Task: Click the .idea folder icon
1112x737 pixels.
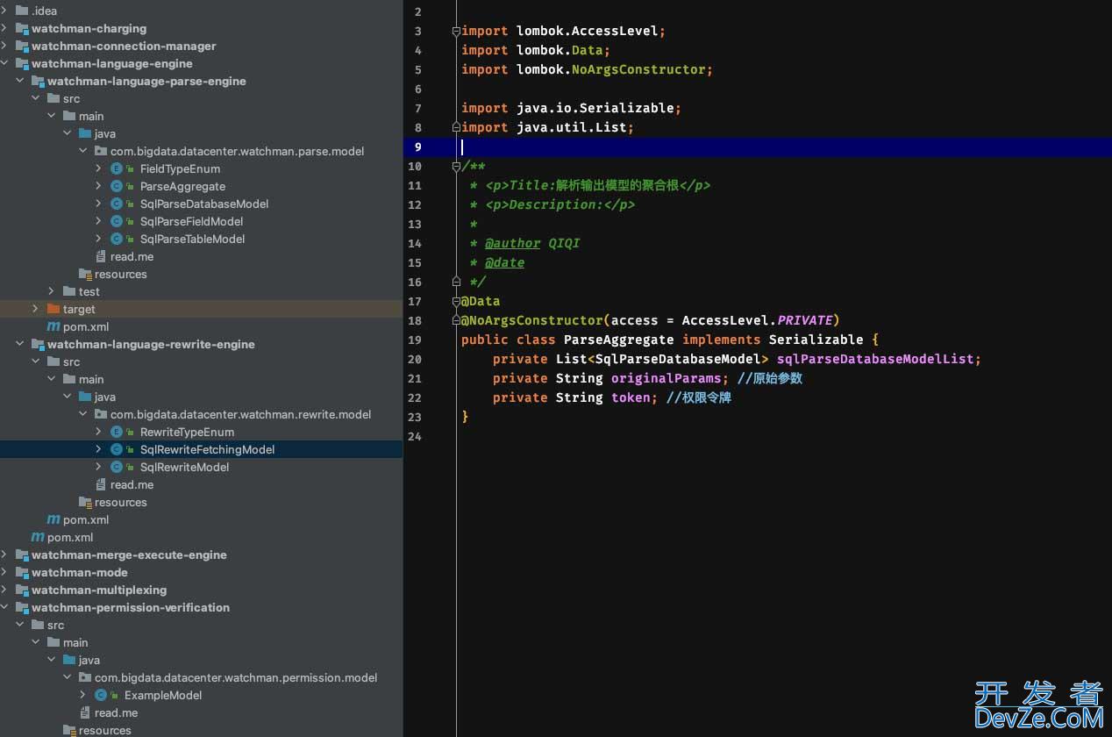Action: [22, 11]
